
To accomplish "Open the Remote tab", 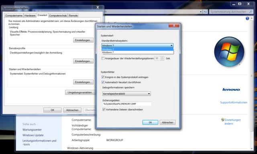I will point(73,15).
